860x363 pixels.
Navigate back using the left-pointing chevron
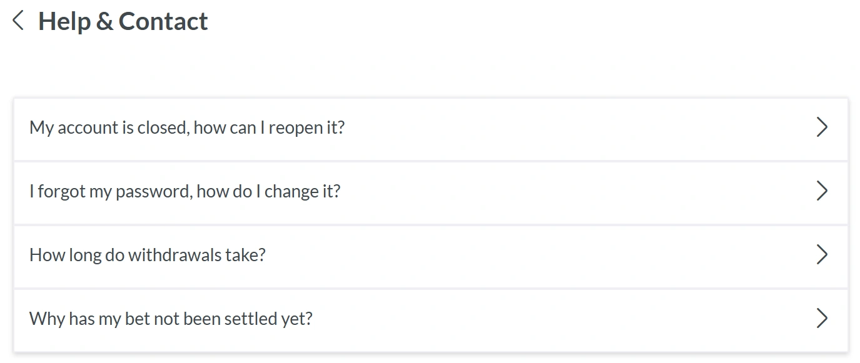18,20
